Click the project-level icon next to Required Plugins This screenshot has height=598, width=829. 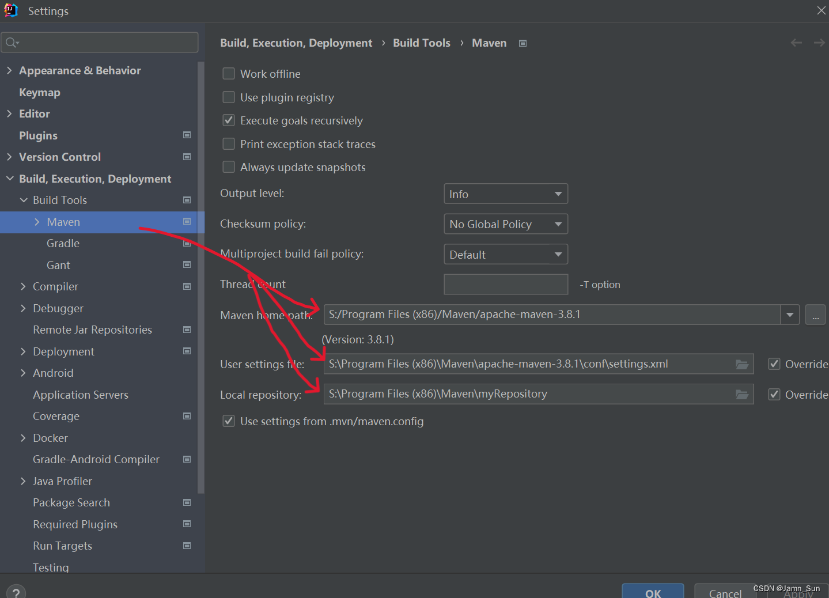(x=187, y=524)
